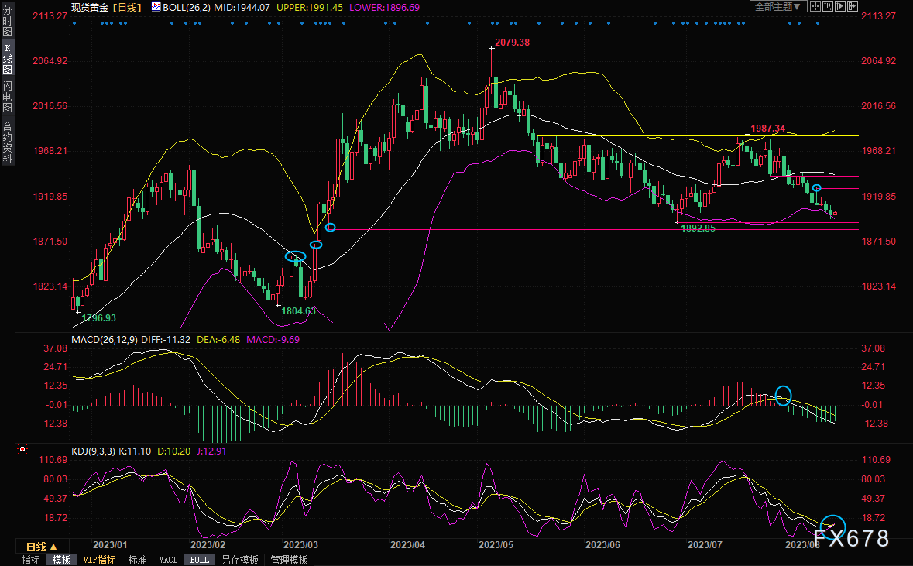Viewport: 913px width, 566px height.
Task: Select the BOLL template button
Action: tap(199, 560)
